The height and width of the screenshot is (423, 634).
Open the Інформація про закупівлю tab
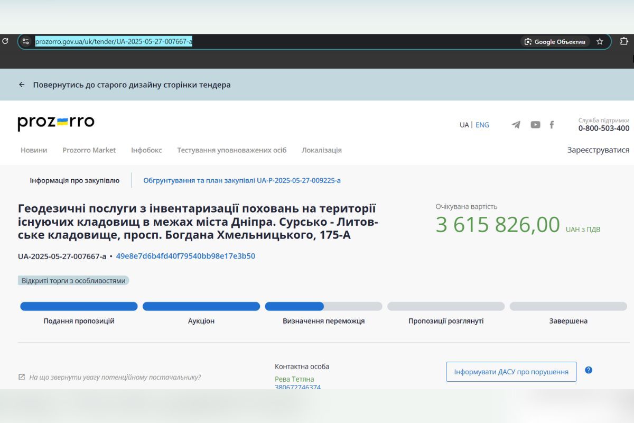(x=74, y=180)
